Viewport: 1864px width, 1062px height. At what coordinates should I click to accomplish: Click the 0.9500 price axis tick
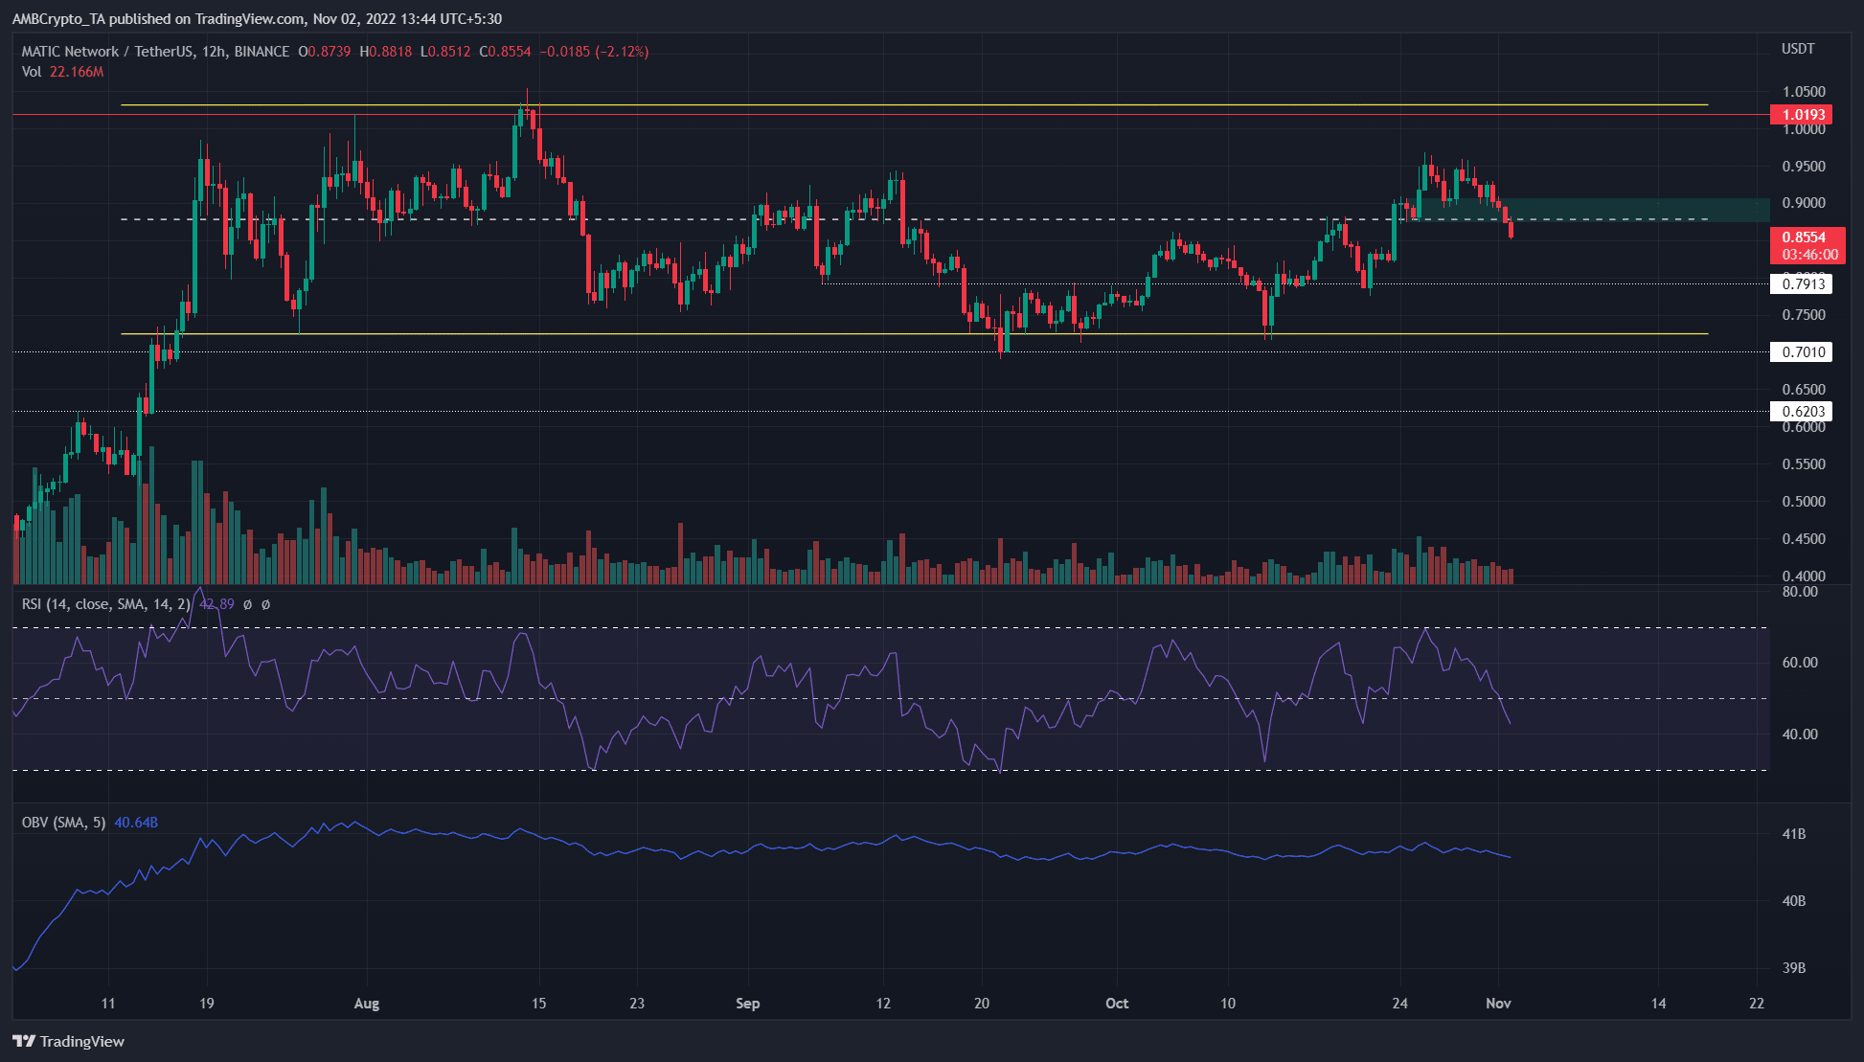tap(1804, 167)
